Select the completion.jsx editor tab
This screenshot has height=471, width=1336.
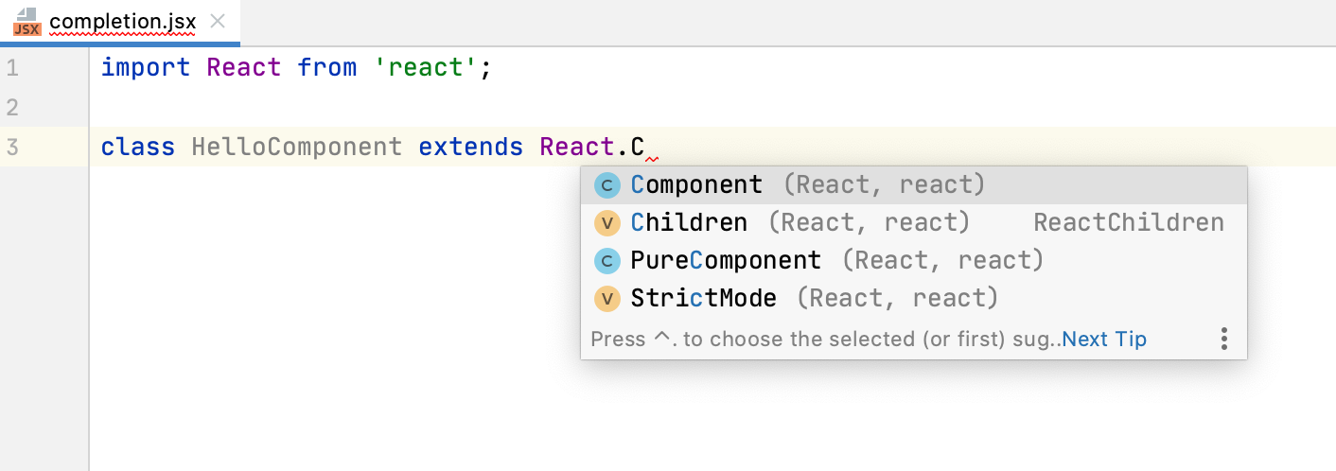click(x=122, y=21)
